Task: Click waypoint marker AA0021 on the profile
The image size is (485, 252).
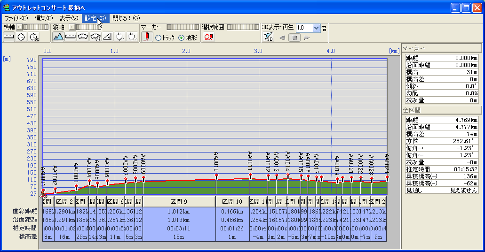Action: pyautogui.click(x=351, y=178)
